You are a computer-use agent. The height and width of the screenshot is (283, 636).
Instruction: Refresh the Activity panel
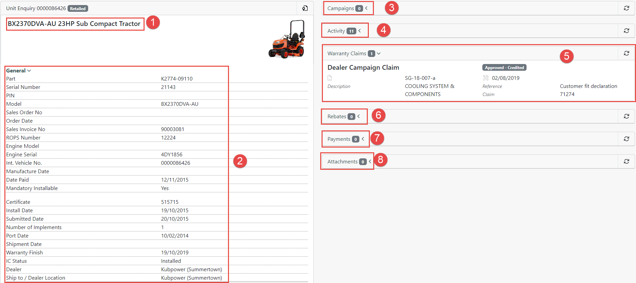(626, 31)
